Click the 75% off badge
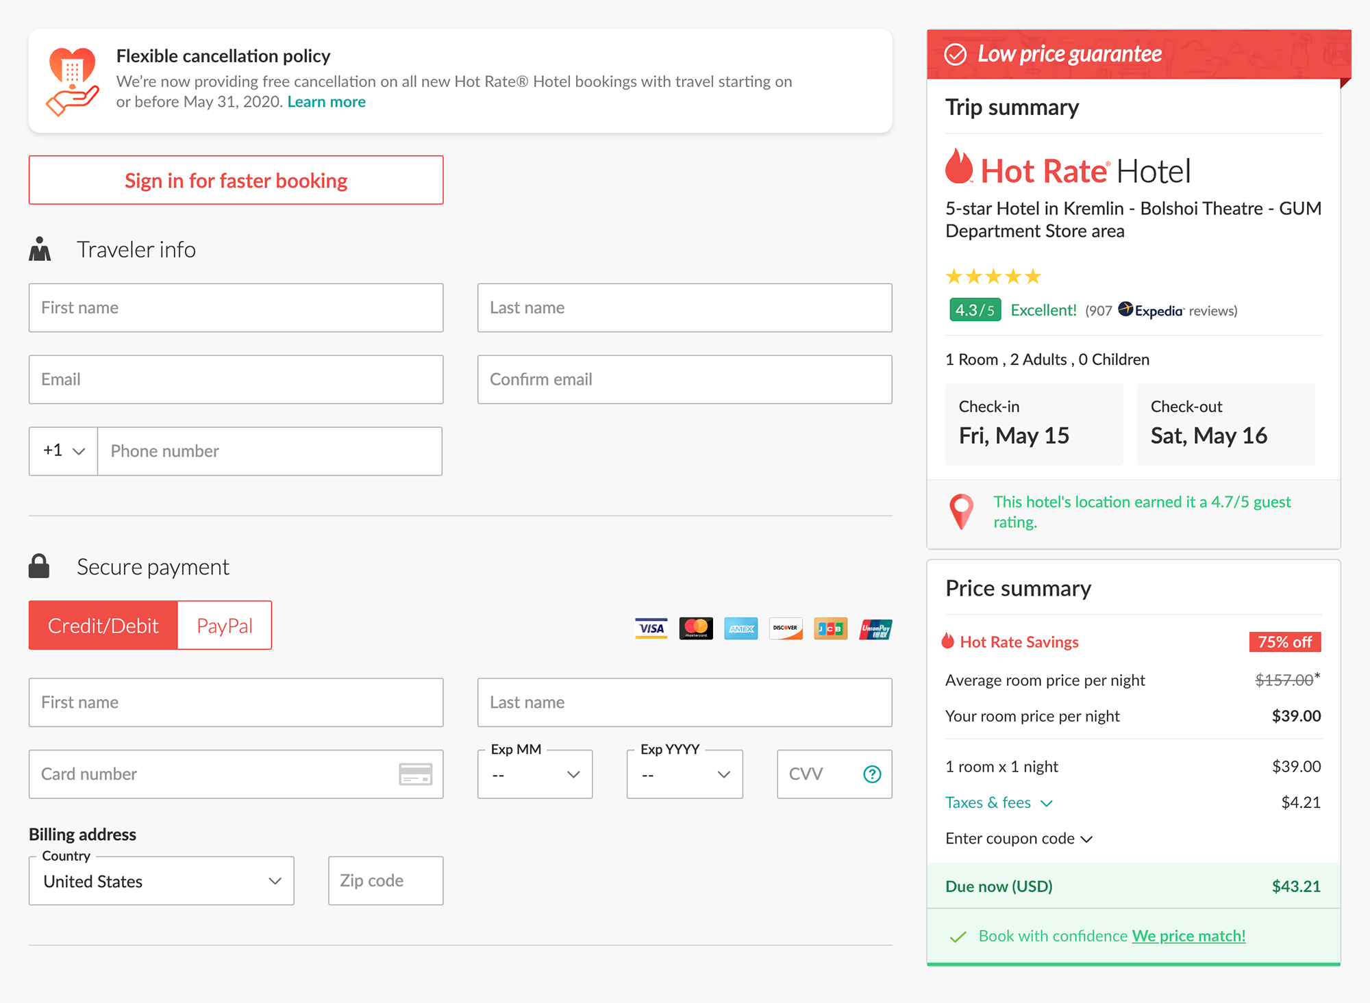Screen dimensions: 1370x1003 [1285, 642]
